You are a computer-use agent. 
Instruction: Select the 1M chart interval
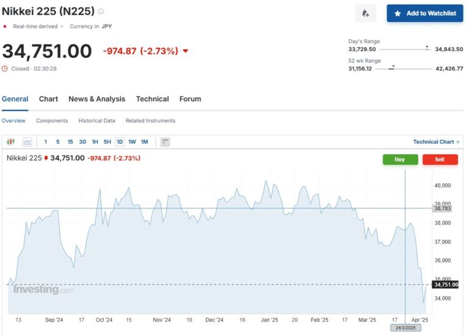coord(144,142)
